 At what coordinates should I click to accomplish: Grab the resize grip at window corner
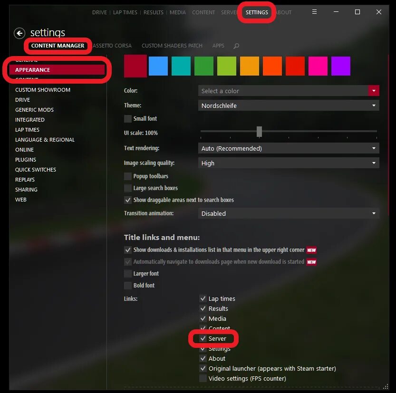(386, 387)
